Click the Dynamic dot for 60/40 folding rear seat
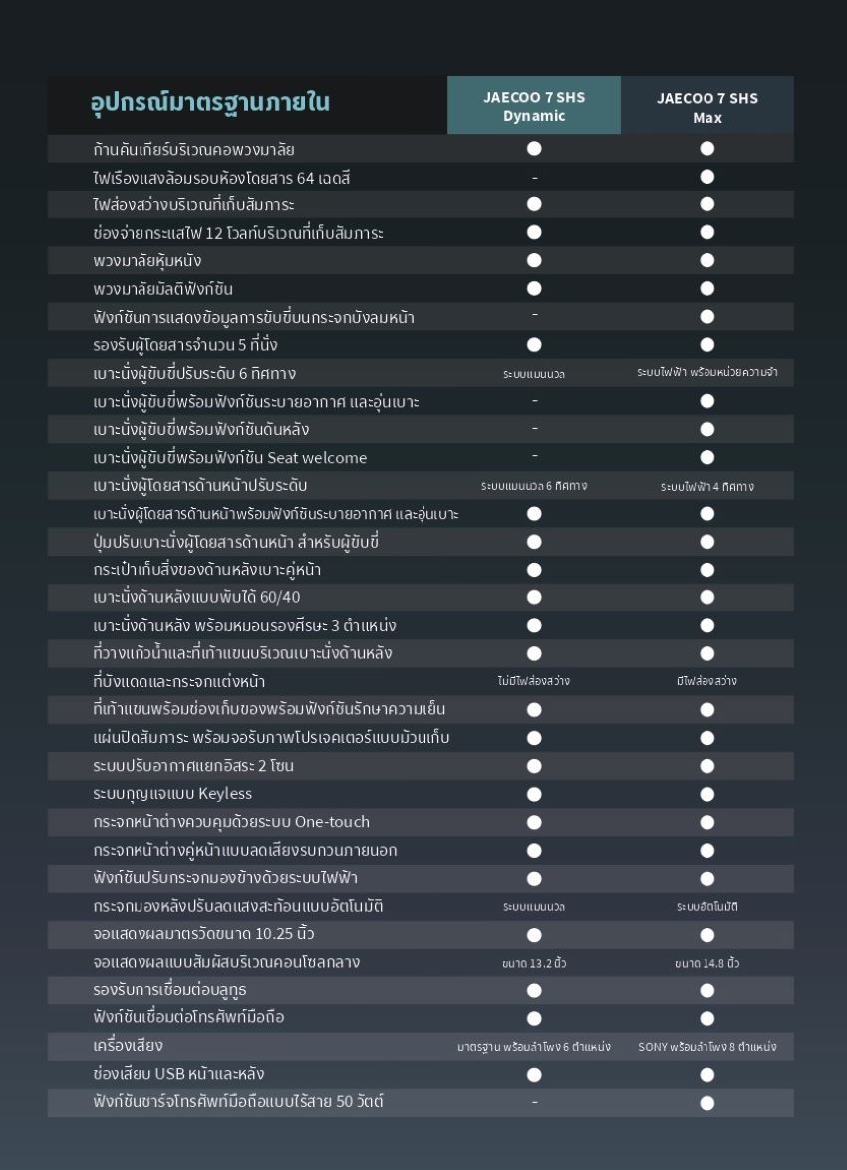This screenshot has width=847, height=1170. (x=534, y=597)
